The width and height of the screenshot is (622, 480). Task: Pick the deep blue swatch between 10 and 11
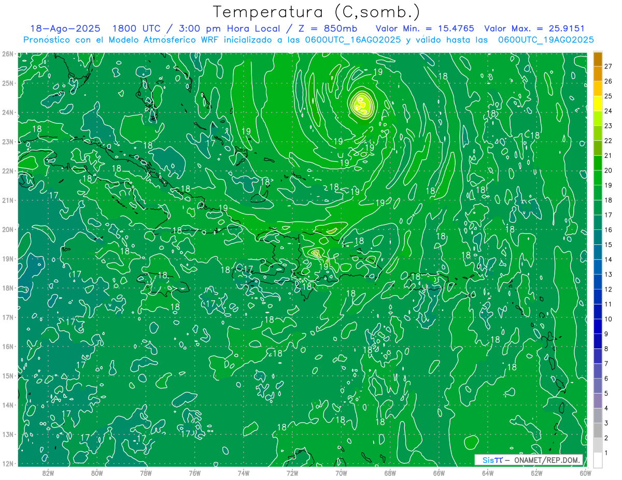pyautogui.click(x=598, y=311)
